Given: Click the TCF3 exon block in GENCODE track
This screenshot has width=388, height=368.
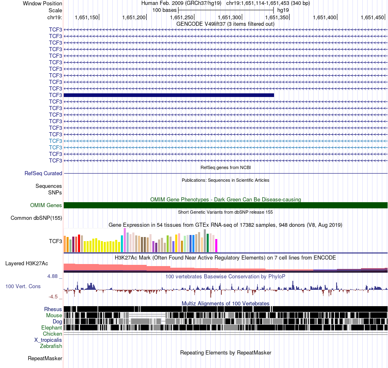Looking at the screenshot, I should click(169, 95).
